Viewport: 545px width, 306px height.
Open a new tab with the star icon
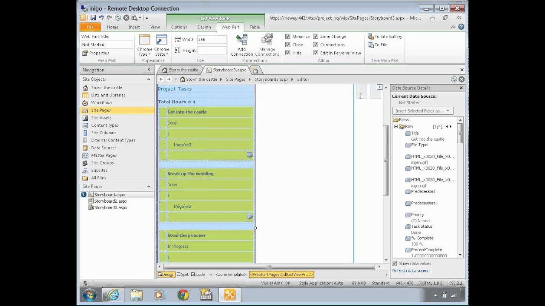(x=255, y=70)
